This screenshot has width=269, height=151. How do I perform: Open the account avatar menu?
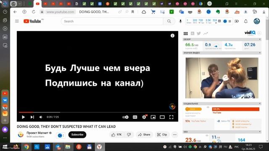click(x=257, y=21)
